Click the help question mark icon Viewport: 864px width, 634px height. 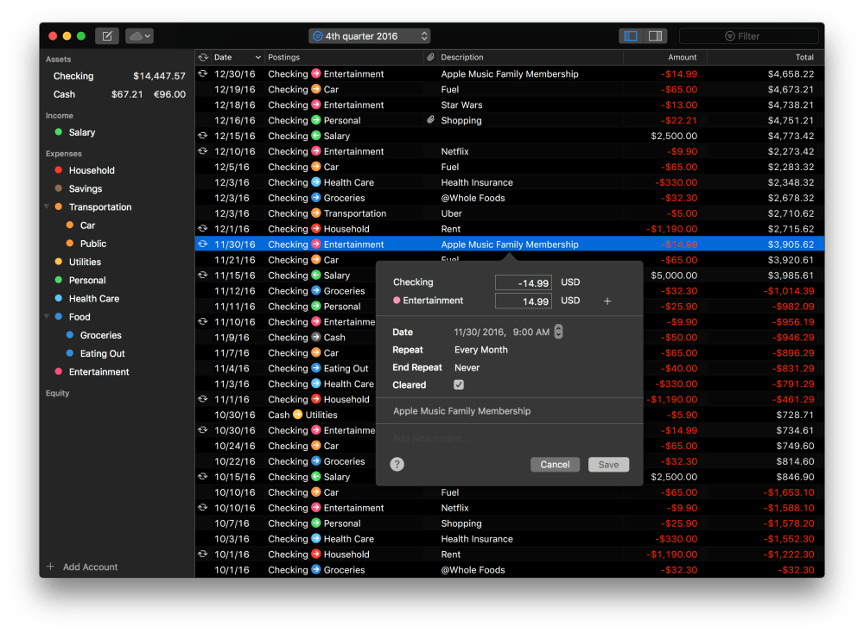pos(397,465)
